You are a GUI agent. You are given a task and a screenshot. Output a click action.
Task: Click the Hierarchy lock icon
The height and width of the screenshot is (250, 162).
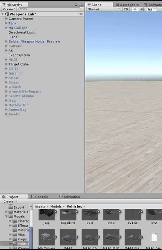tap(76, 5)
